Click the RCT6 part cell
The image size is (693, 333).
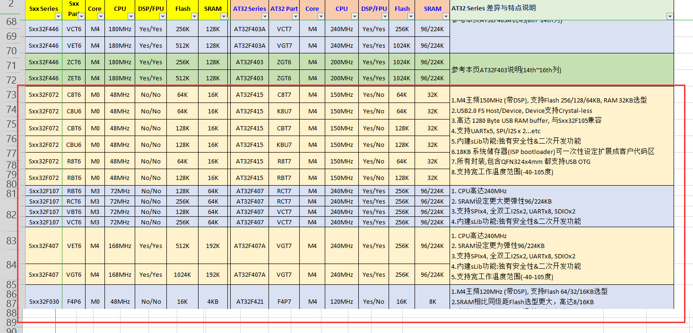pyautogui.click(x=74, y=201)
